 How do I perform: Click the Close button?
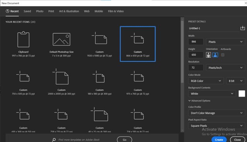point(237,139)
